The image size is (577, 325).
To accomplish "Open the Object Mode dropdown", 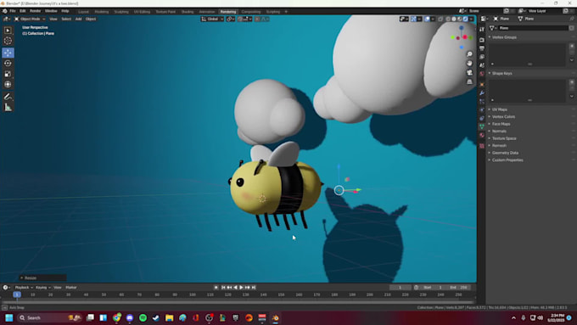I will 30,19.
